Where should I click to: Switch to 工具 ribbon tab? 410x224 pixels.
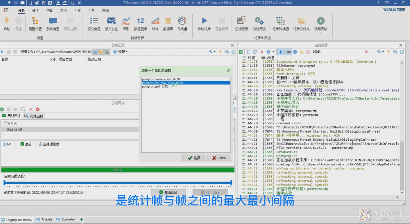coord(92,11)
